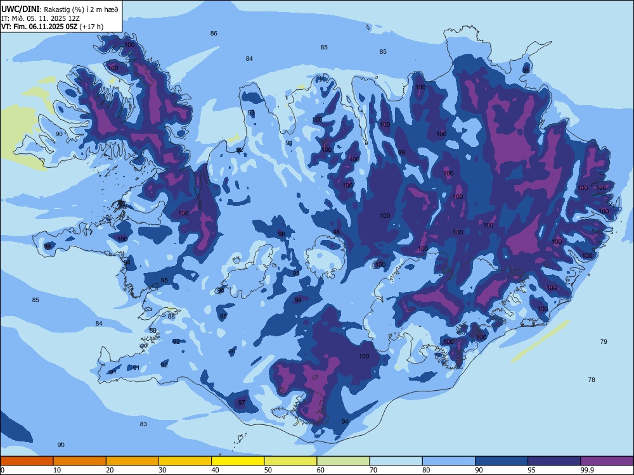Select the medium blue 80–90 legend swatch
The height and width of the screenshot is (475, 634).
click(449, 461)
